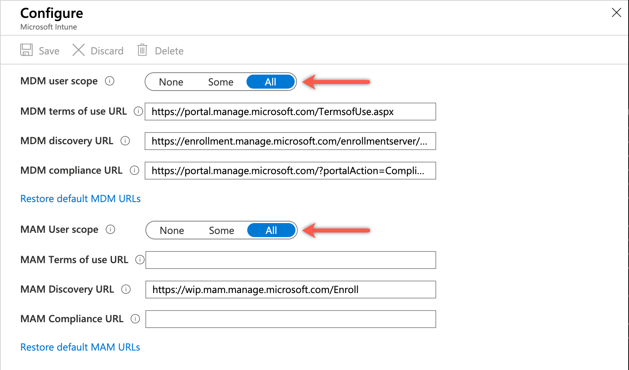The image size is (629, 370).
Task: Click the info icon beside MDM terms of use URL
Action: [138, 112]
